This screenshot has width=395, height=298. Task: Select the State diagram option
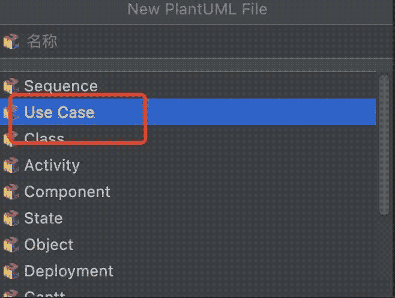tap(43, 218)
